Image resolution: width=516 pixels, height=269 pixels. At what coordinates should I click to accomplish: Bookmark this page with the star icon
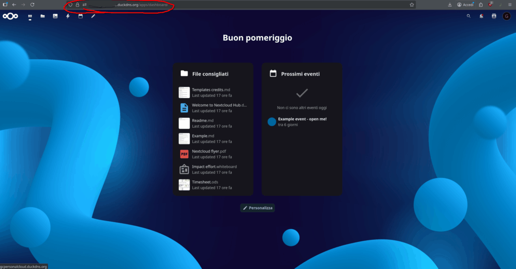click(x=412, y=5)
